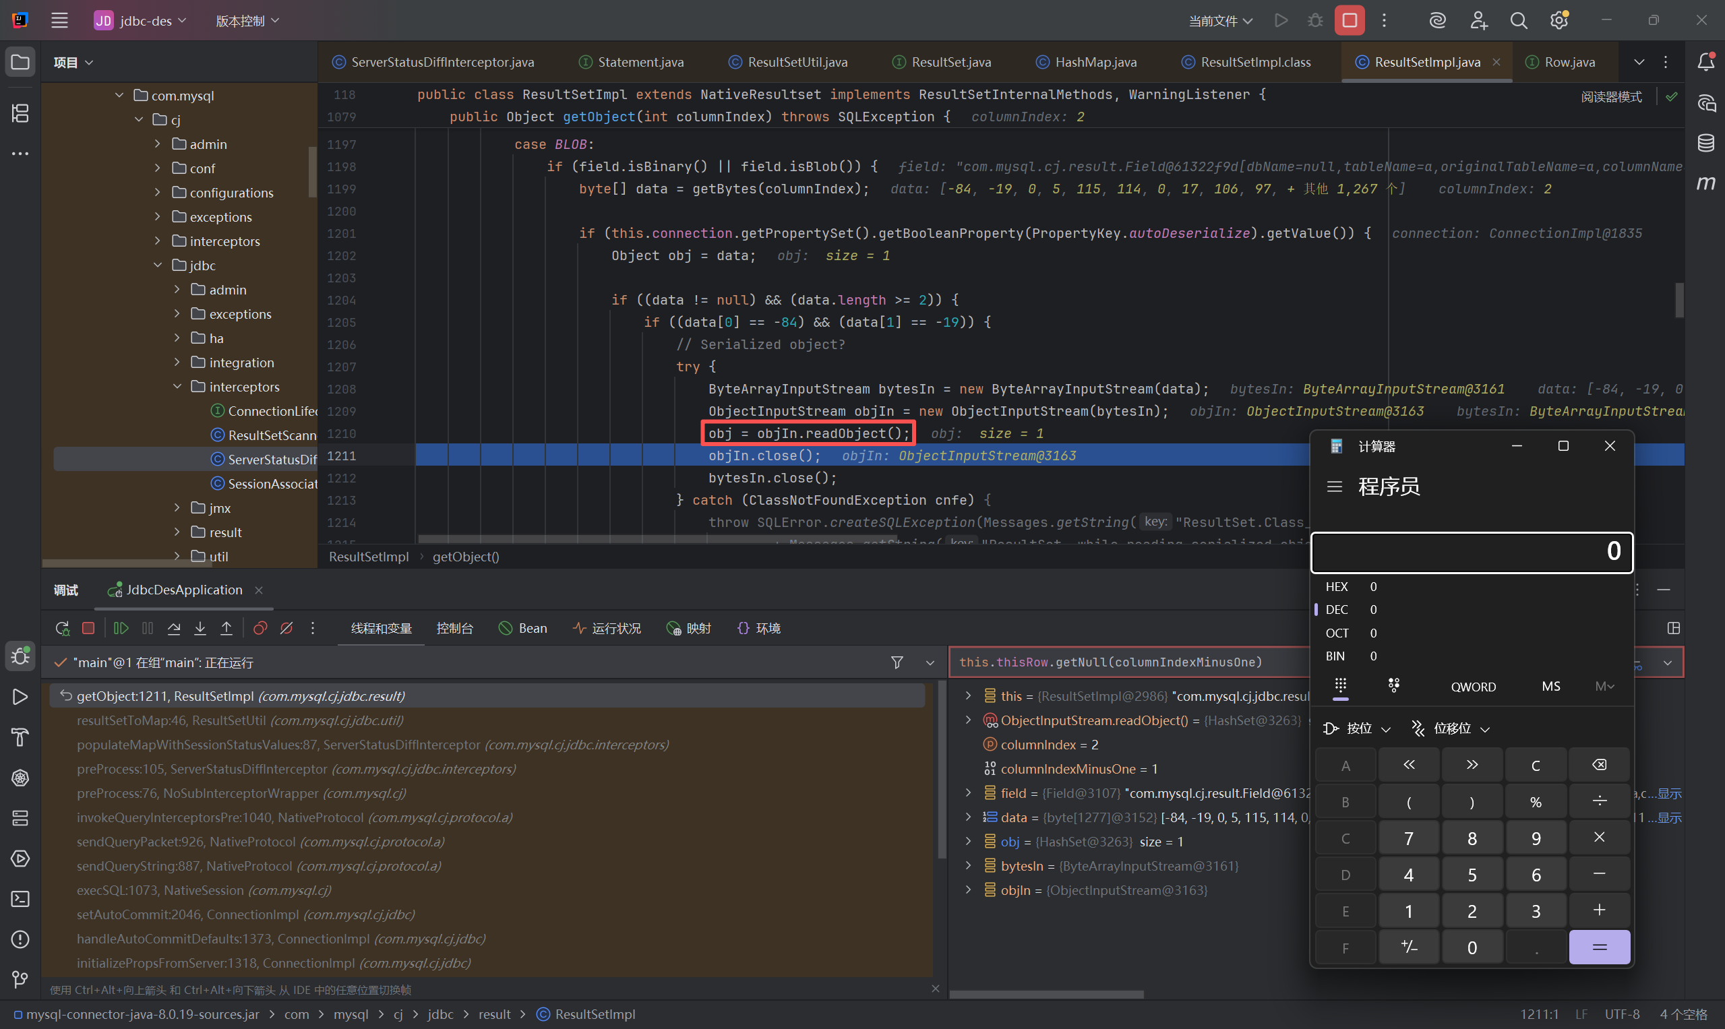Open the Database tool window icon
Viewport: 1725px width, 1029px height.
1705,144
